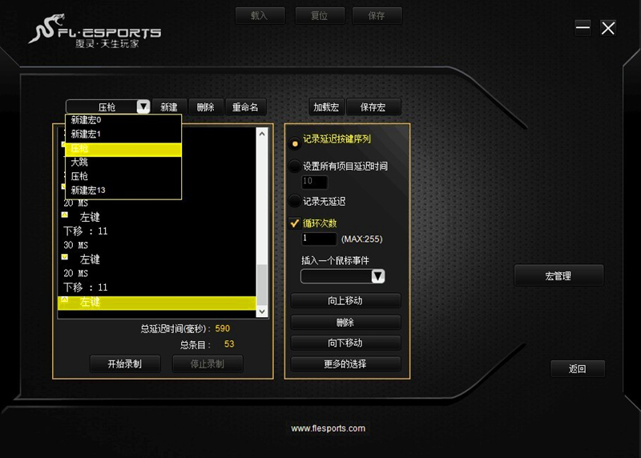Move the item up with 向上移动
This screenshot has height=458, width=641.
345,301
